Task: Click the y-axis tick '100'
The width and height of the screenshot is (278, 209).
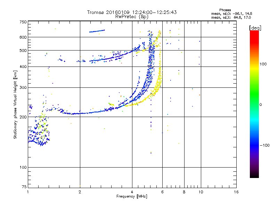Action: pyautogui.click(x=23, y=167)
